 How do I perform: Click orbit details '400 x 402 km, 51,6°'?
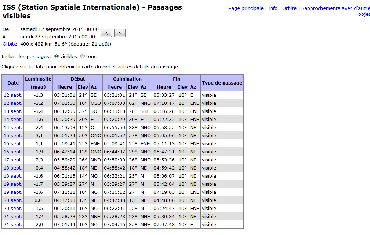(x=44, y=44)
